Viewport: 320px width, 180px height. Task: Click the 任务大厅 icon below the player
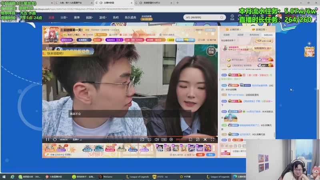pyautogui.click(x=61, y=148)
